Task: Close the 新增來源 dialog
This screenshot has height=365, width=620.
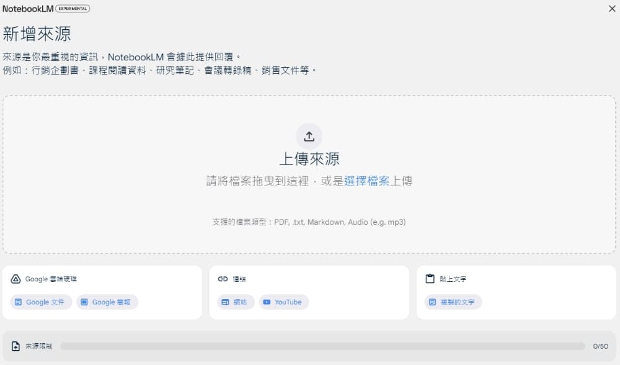Action: (611, 9)
